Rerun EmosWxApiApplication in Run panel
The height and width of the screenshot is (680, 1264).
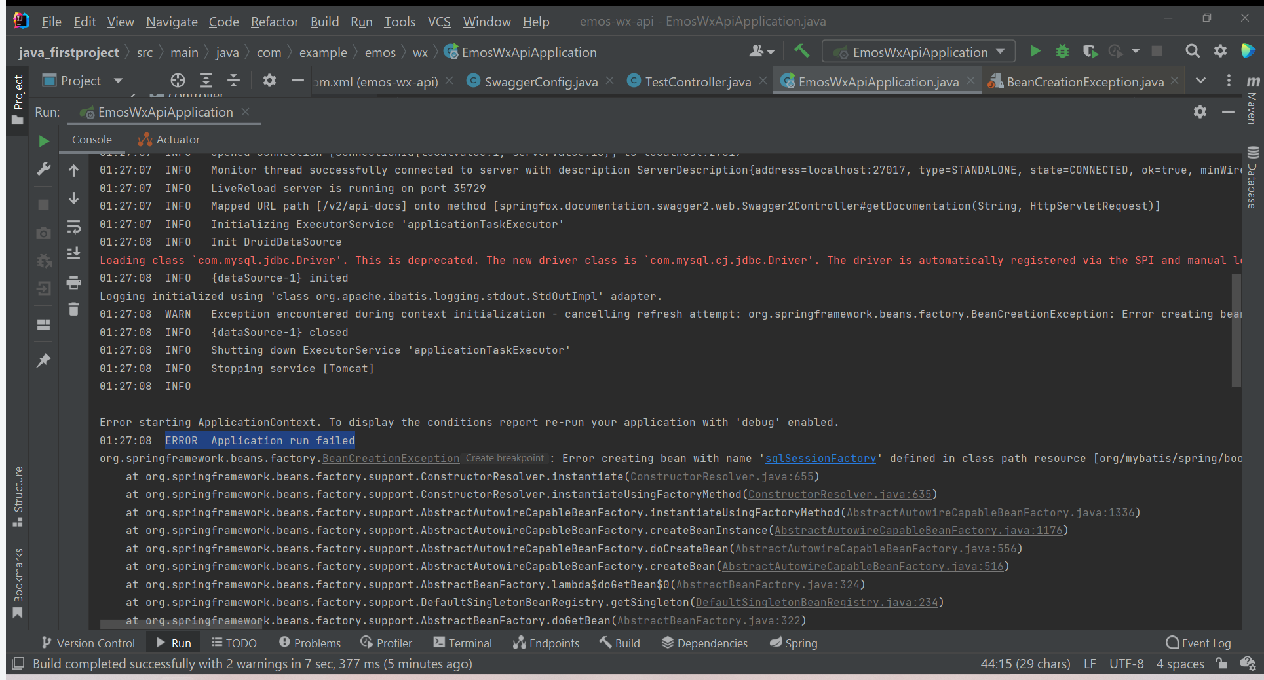[x=44, y=141]
